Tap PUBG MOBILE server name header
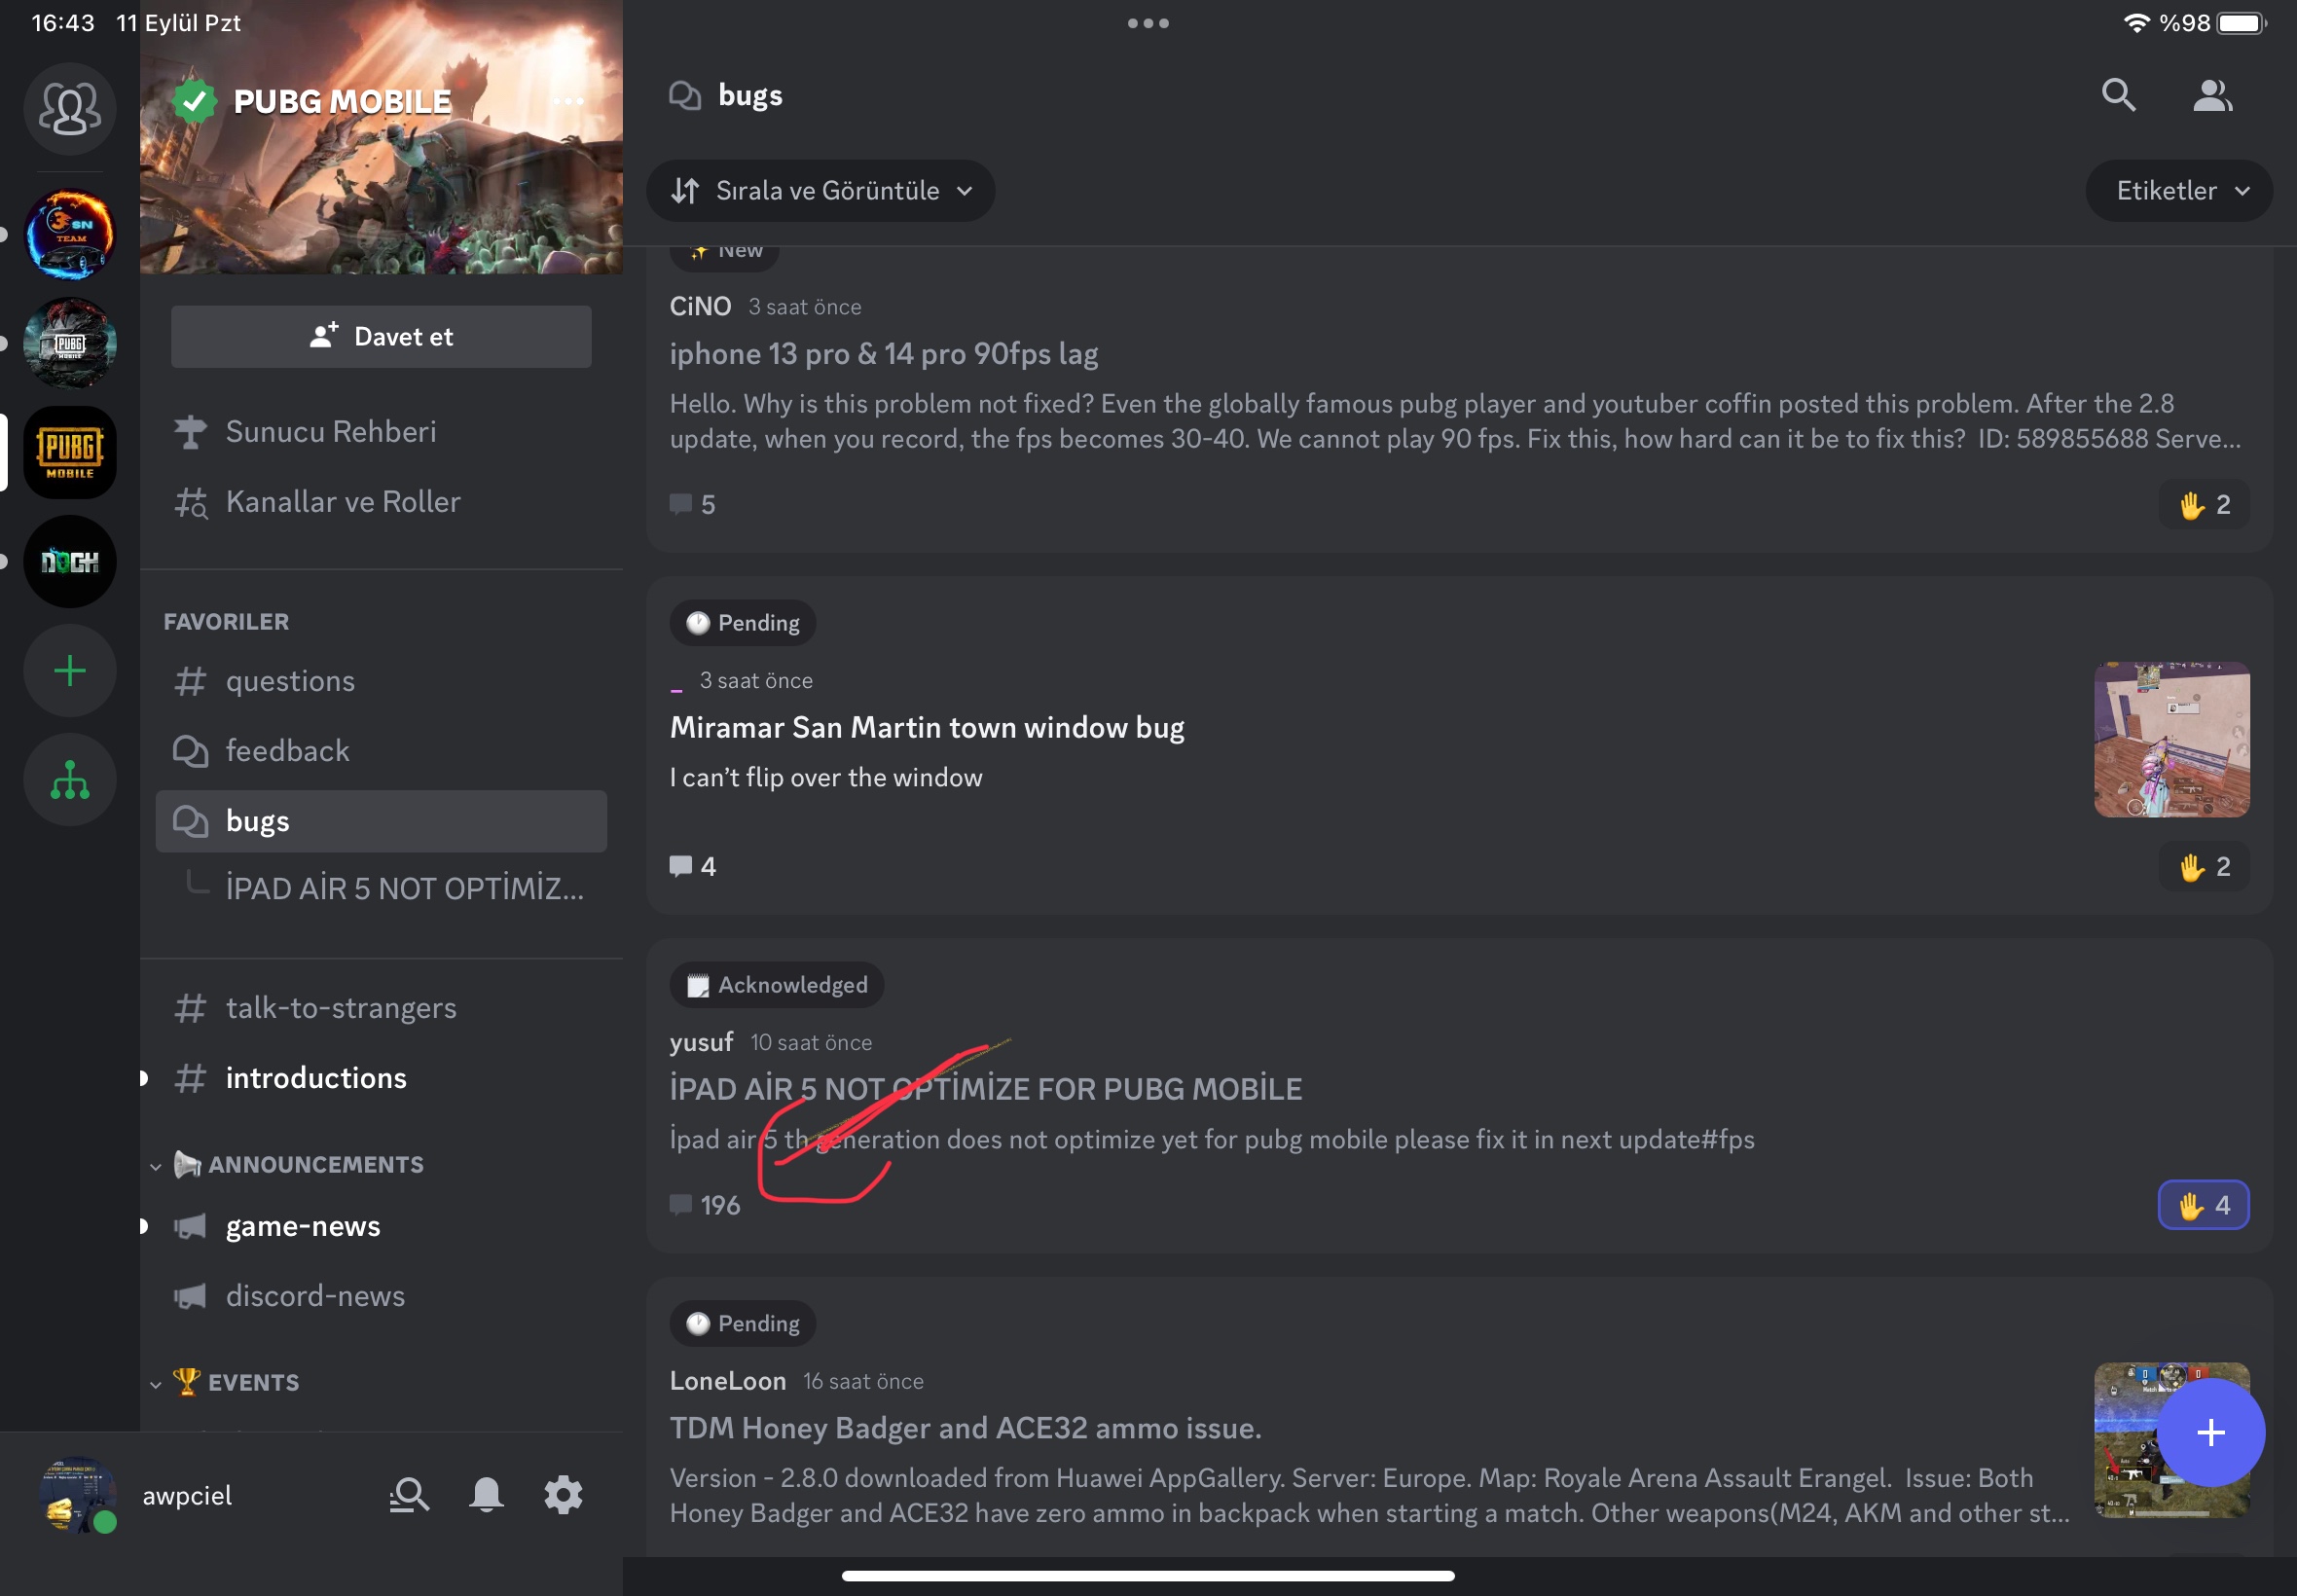2297x1596 pixels. point(342,101)
